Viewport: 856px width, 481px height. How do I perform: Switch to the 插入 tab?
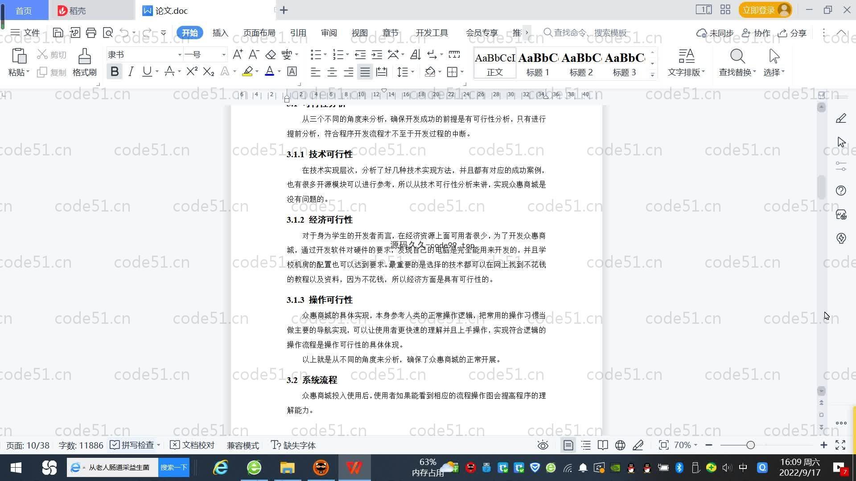220,33
